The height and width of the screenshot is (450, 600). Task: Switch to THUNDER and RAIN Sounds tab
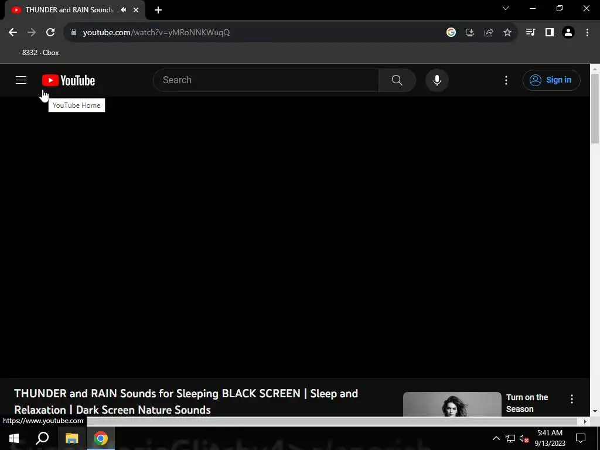click(69, 10)
